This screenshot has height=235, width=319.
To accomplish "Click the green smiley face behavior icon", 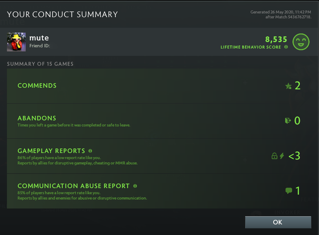I will tap(302, 42).
